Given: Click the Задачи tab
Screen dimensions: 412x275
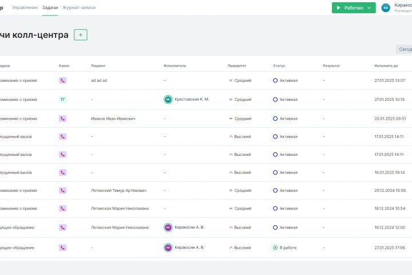Looking at the screenshot, I should click(50, 8).
